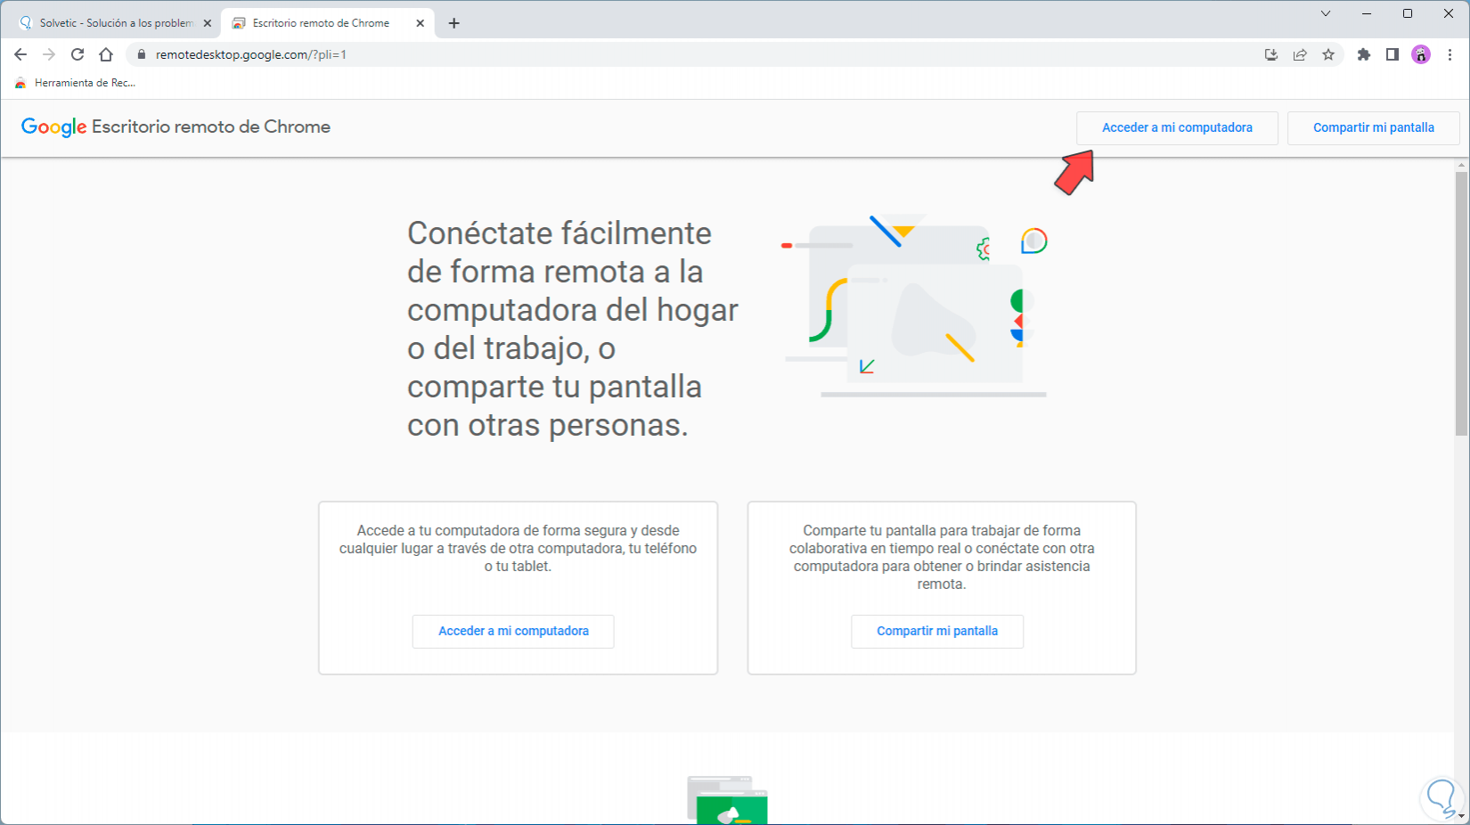Click Acceder a mi computadora in header
This screenshot has height=825, width=1470.
pyautogui.click(x=1177, y=127)
